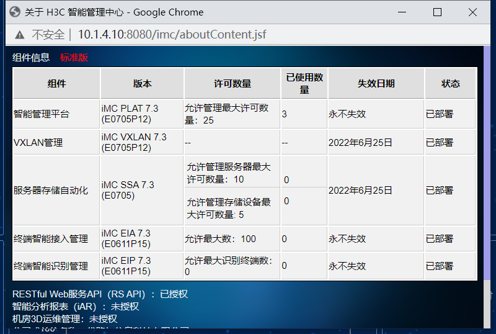
Task: Click the '失效日期' column header
Action: coord(376,83)
